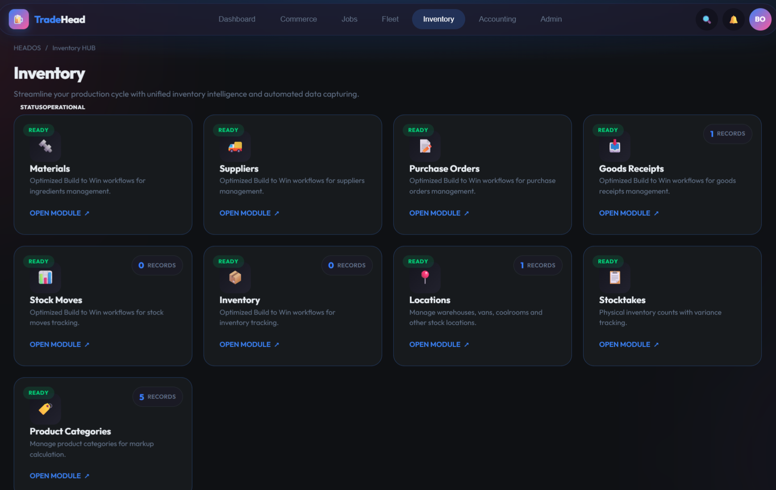The height and width of the screenshot is (490, 776).
Task: Click the Stock Moves chart icon
Action: [45, 277]
